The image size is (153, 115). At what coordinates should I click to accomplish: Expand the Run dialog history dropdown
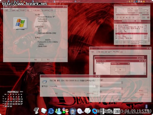[x=96, y=86]
